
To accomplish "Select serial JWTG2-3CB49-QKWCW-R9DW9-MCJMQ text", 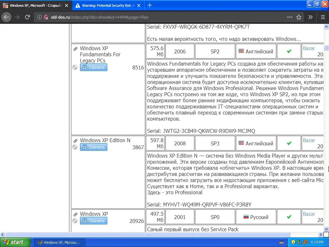I will pos(209,131).
